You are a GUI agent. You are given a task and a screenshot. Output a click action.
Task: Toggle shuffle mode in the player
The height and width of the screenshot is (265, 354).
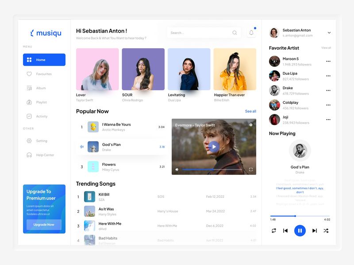click(326, 230)
